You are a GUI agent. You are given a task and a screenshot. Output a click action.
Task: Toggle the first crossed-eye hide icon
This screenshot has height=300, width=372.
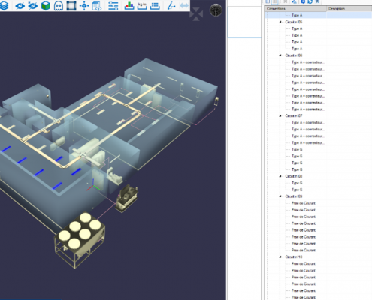pyautogui.click(x=20, y=6)
